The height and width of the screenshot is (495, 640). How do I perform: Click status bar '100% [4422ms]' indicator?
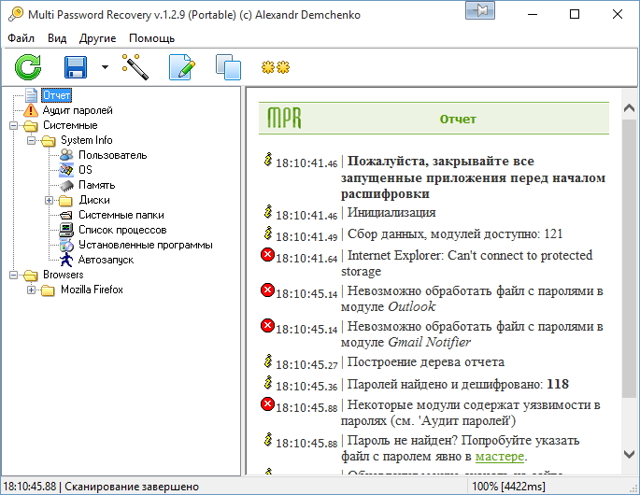[508, 487]
